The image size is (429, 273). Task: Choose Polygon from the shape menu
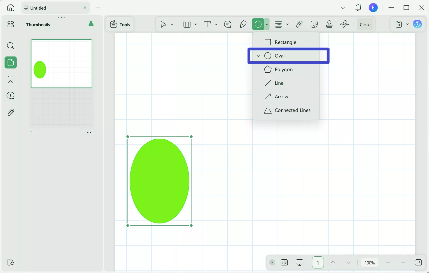click(x=284, y=70)
